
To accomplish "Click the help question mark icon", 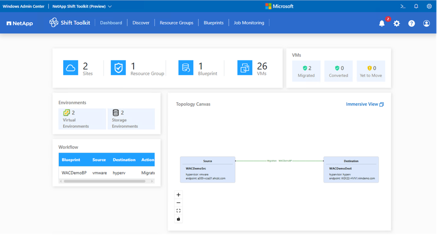I will tap(411, 24).
